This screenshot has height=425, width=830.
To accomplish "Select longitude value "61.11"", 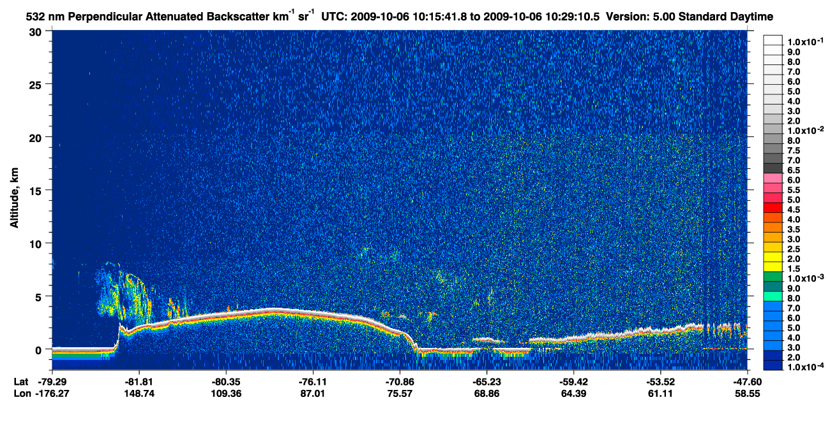I will tap(660, 393).
